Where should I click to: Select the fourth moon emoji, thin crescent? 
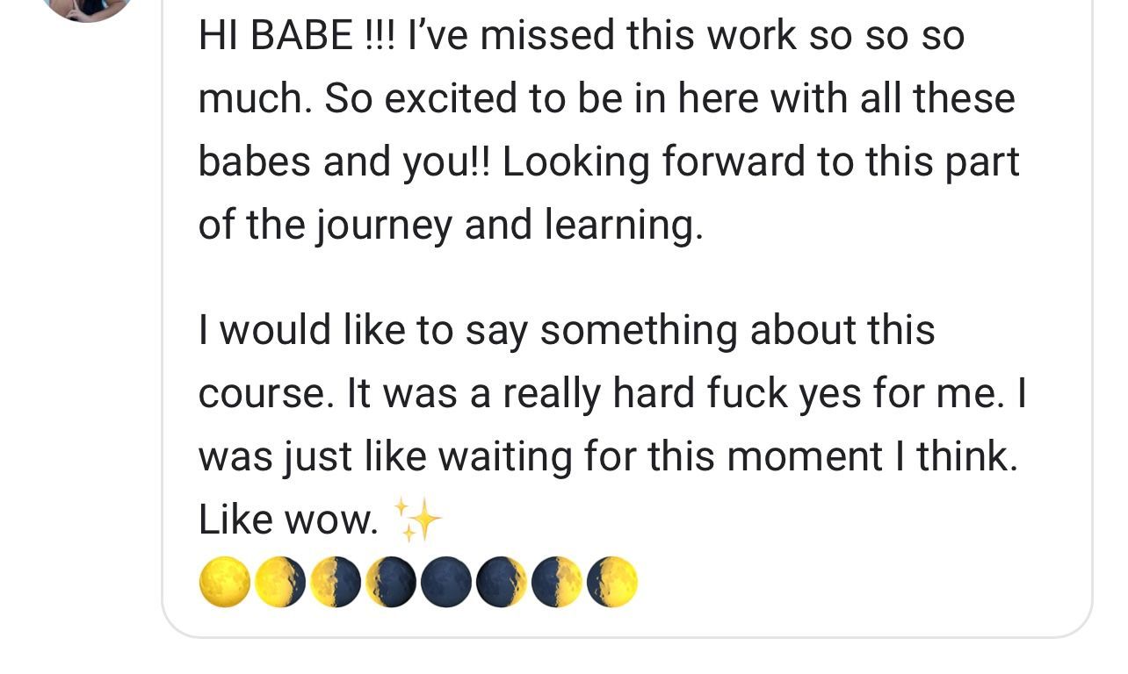[x=391, y=582]
